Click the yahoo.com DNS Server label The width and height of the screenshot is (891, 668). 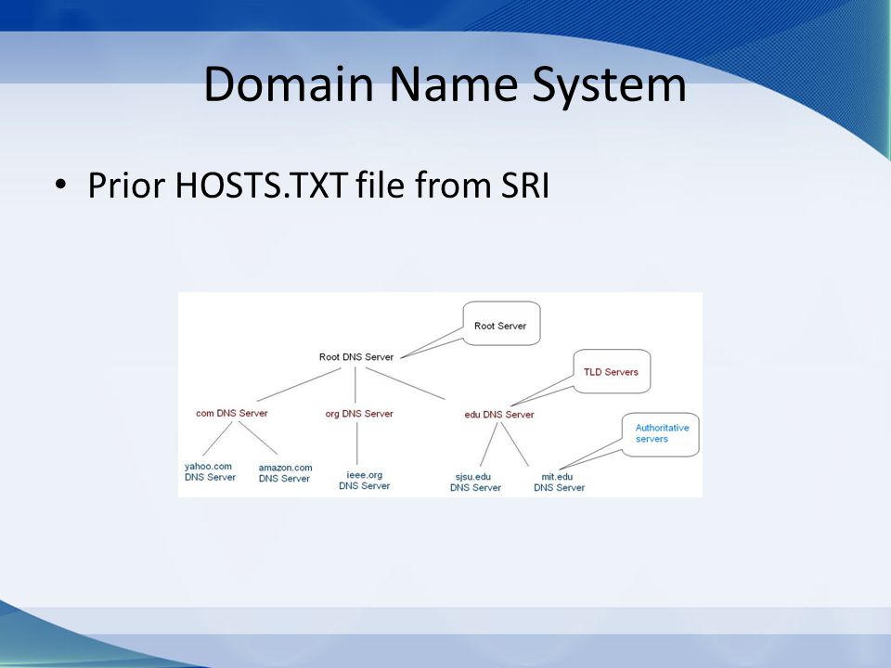point(210,471)
